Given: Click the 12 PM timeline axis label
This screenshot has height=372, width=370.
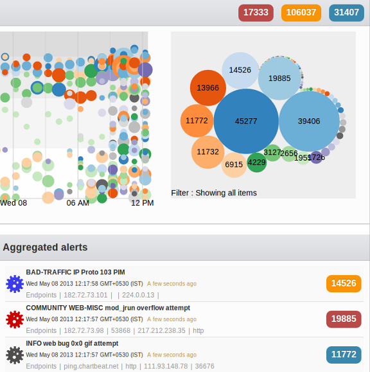Looking at the screenshot, I should 143,203.
